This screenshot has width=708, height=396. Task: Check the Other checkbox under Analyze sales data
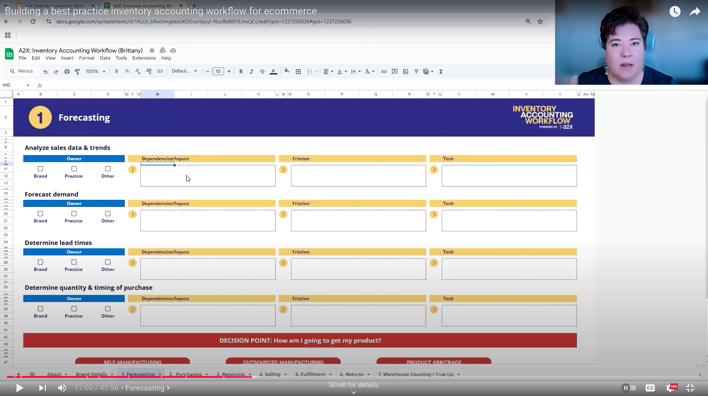click(x=107, y=169)
